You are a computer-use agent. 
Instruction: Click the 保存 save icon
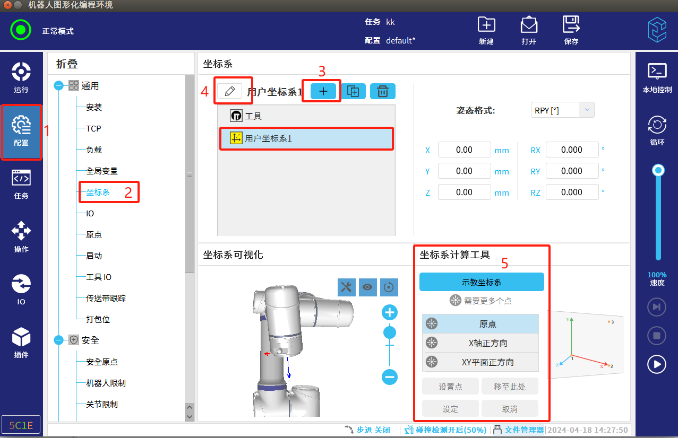571,30
